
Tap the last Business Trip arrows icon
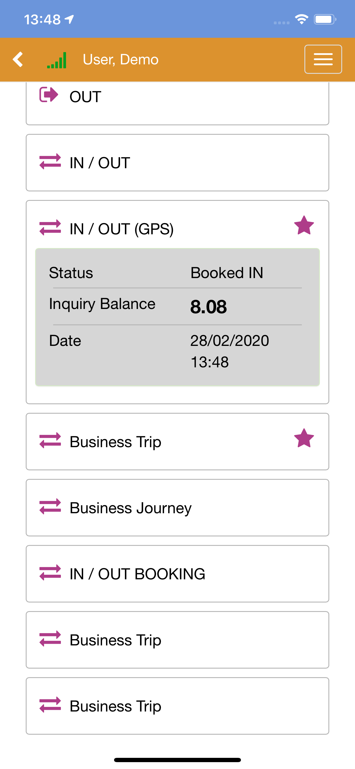[x=50, y=705]
